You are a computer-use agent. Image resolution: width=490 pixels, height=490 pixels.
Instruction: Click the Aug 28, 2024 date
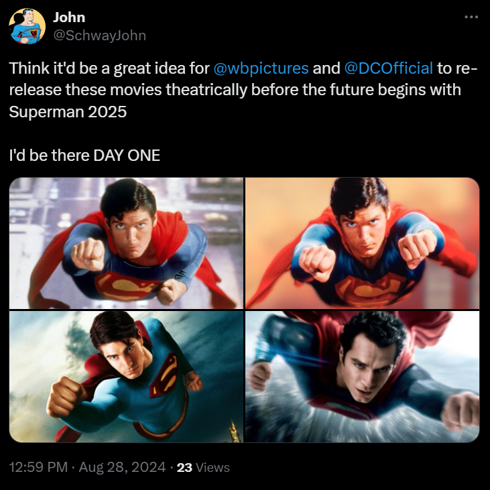pyautogui.click(x=122, y=467)
